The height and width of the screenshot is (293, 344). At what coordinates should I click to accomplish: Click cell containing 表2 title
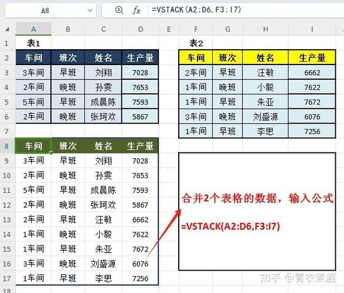click(x=196, y=43)
